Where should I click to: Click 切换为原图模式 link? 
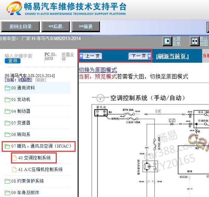pyautogui.click(x=98, y=70)
